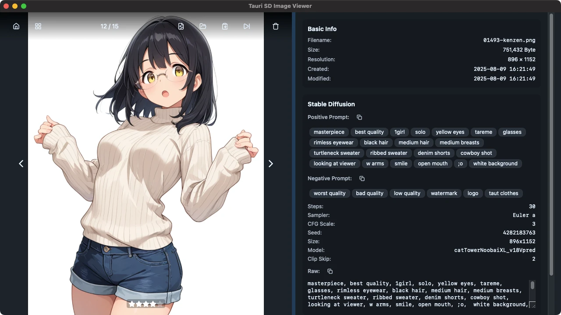Click the turtleneck sweater tag

coord(336,153)
